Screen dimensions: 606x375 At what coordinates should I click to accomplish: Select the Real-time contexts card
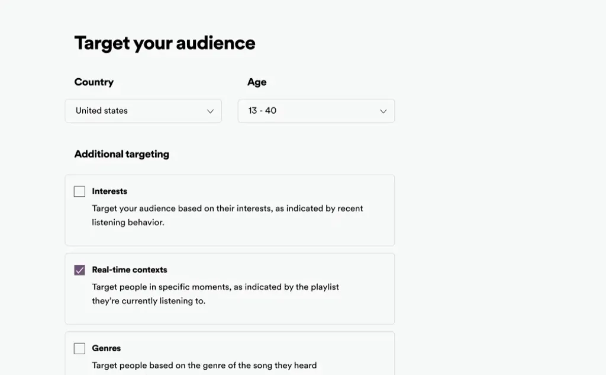click(230, 289)
